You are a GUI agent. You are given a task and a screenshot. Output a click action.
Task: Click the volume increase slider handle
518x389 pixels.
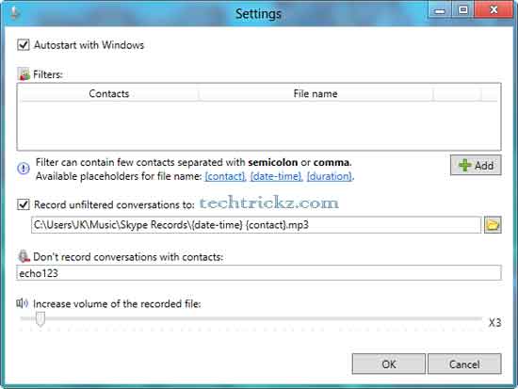(40, 319)
